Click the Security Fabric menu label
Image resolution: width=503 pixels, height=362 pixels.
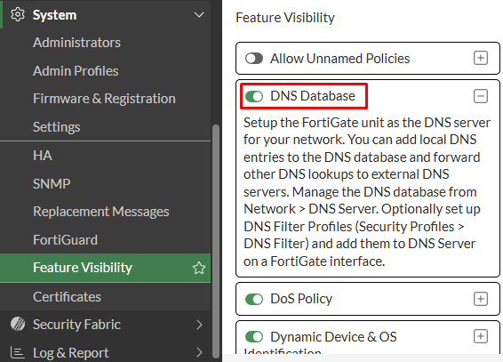click(x=76, y=325)
